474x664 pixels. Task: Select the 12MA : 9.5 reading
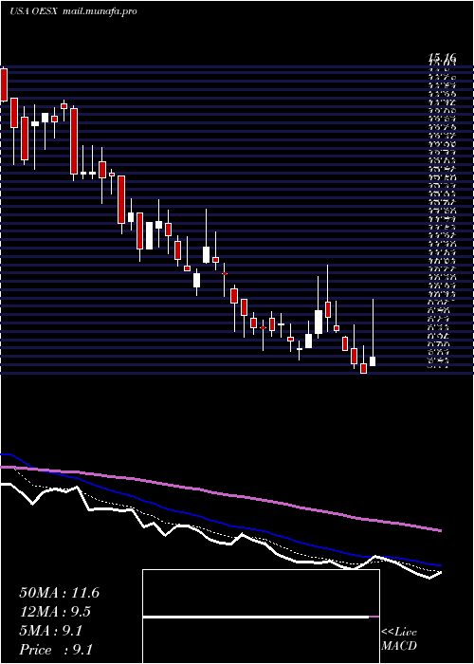[x=55, y=612]
